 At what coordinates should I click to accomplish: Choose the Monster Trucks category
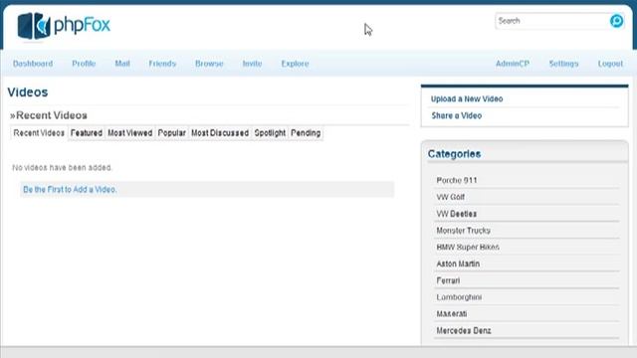pyautogui.click(x=464, y=230)
